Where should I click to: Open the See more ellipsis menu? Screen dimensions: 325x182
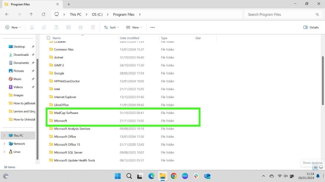coord(152,27)
